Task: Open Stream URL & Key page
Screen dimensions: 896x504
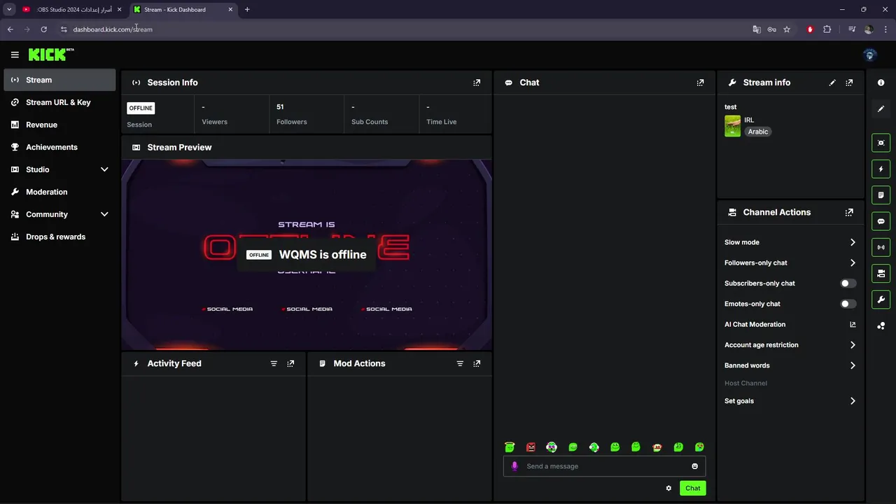Action: click(x=59, y=102)
